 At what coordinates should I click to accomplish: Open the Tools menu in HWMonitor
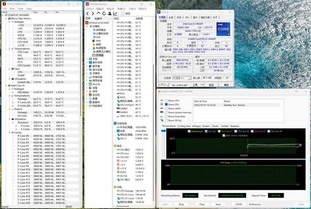point(20,8)
